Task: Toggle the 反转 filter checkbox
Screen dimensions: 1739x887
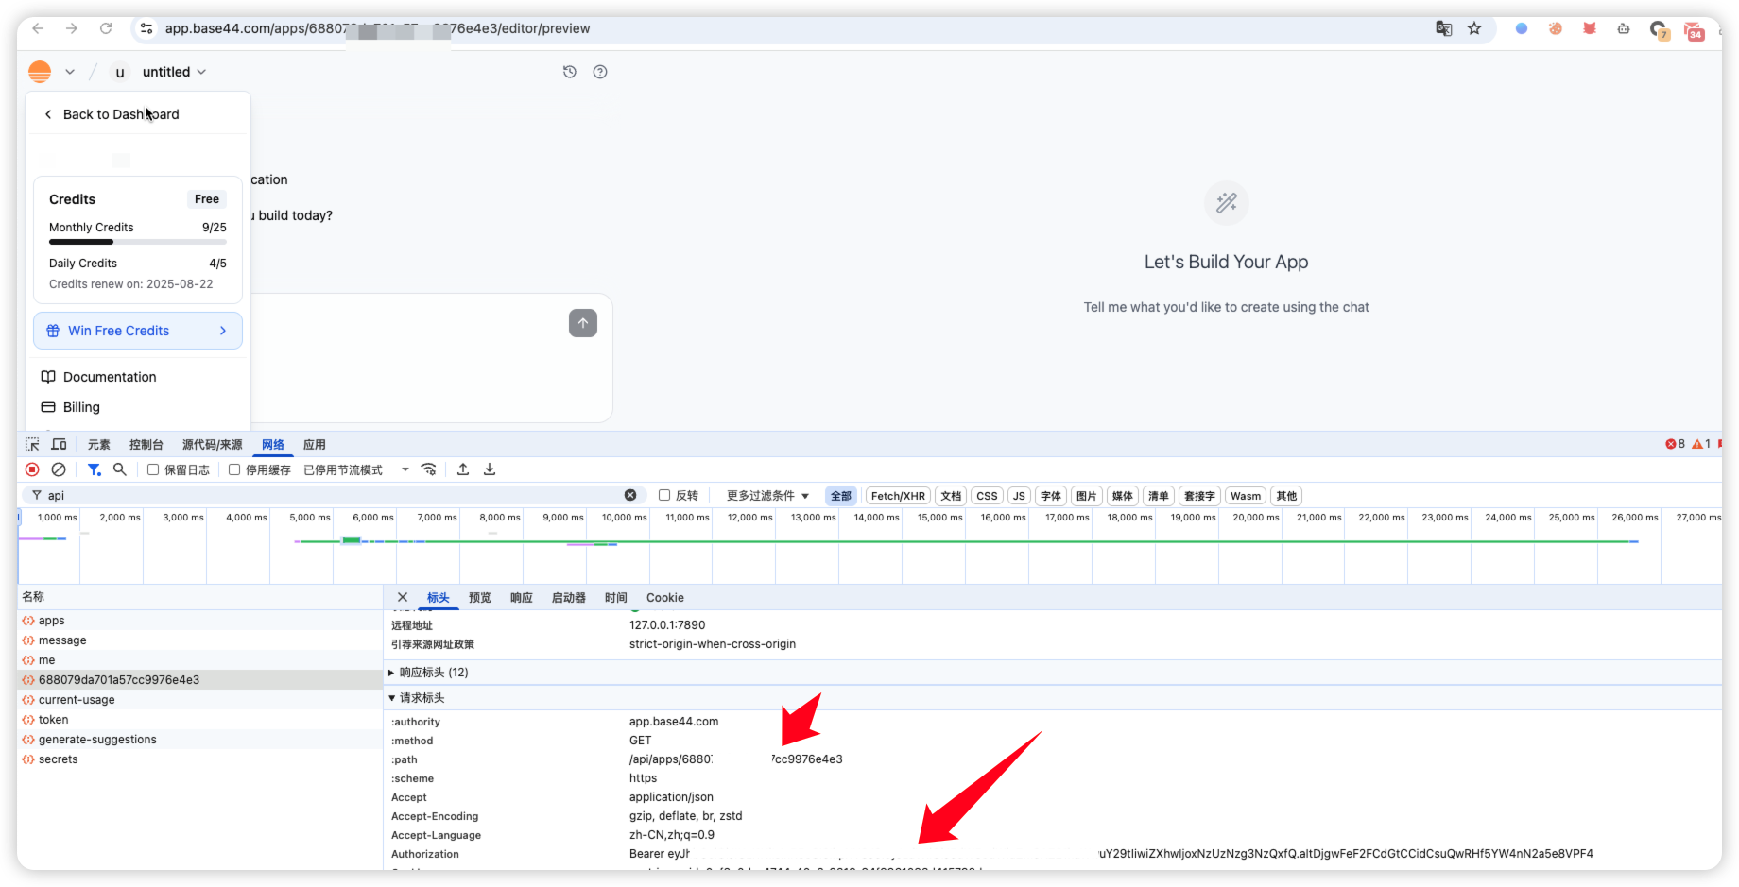Action: 664,495
